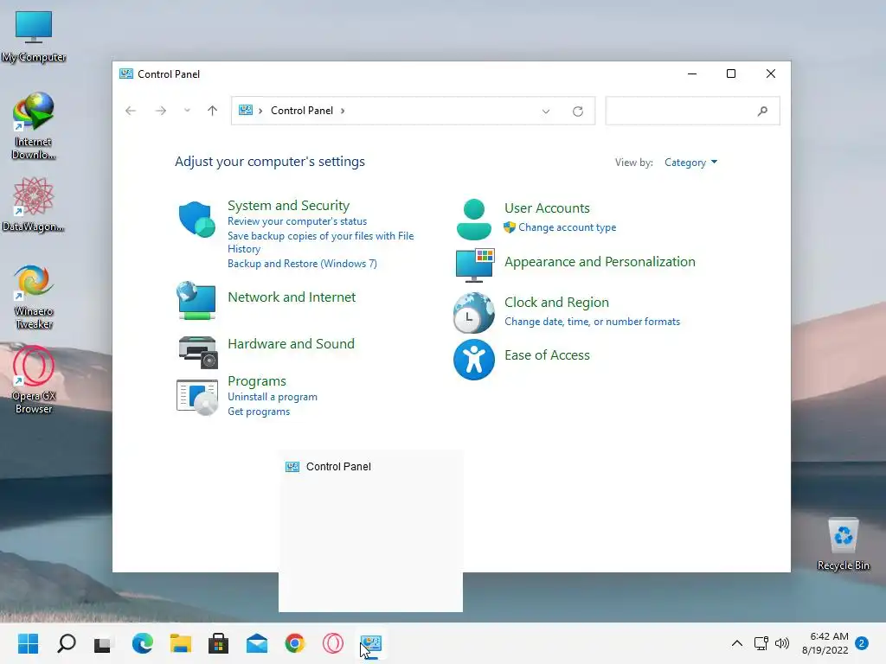Open the Windows Start button
This screenshot has height=664, width=886.
pyautogui.click(x=28, y=643)
